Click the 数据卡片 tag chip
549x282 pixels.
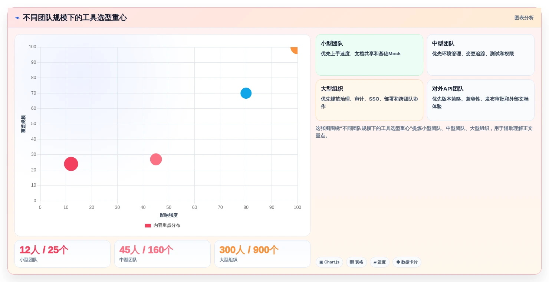[407, 262]
